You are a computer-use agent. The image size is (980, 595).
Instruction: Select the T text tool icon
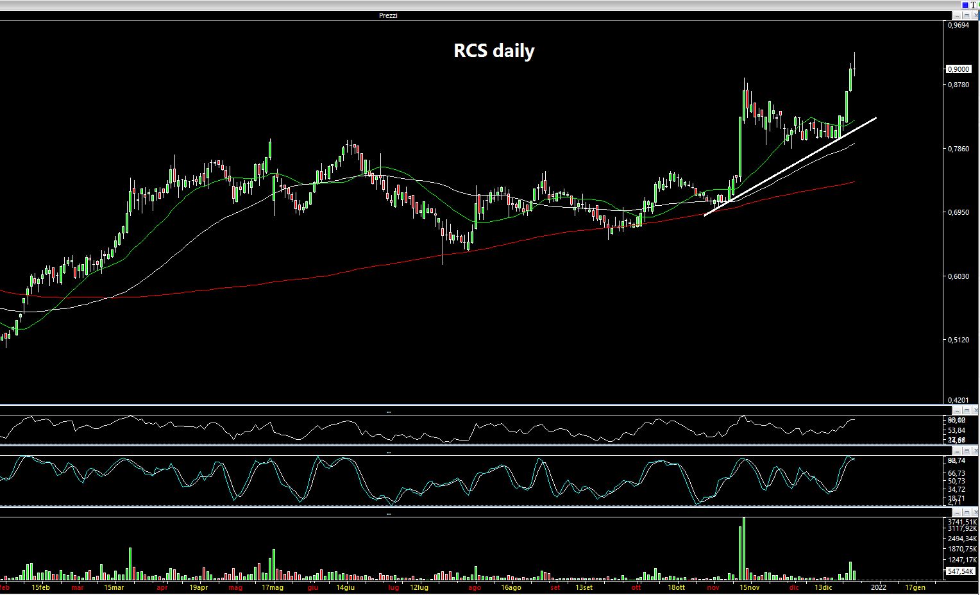[x=974, y=4]
